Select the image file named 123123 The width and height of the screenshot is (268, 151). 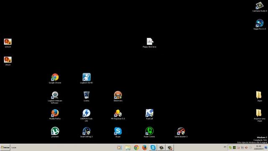pyautogui.click(x=8, y=43)
